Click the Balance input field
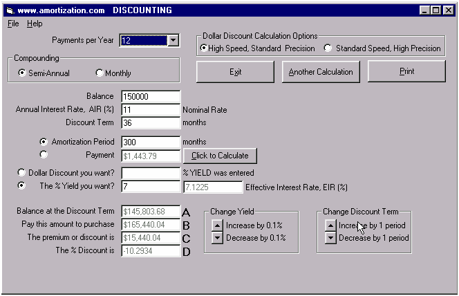459x296 pixels. pyautogui.click(x=150, y=97)
